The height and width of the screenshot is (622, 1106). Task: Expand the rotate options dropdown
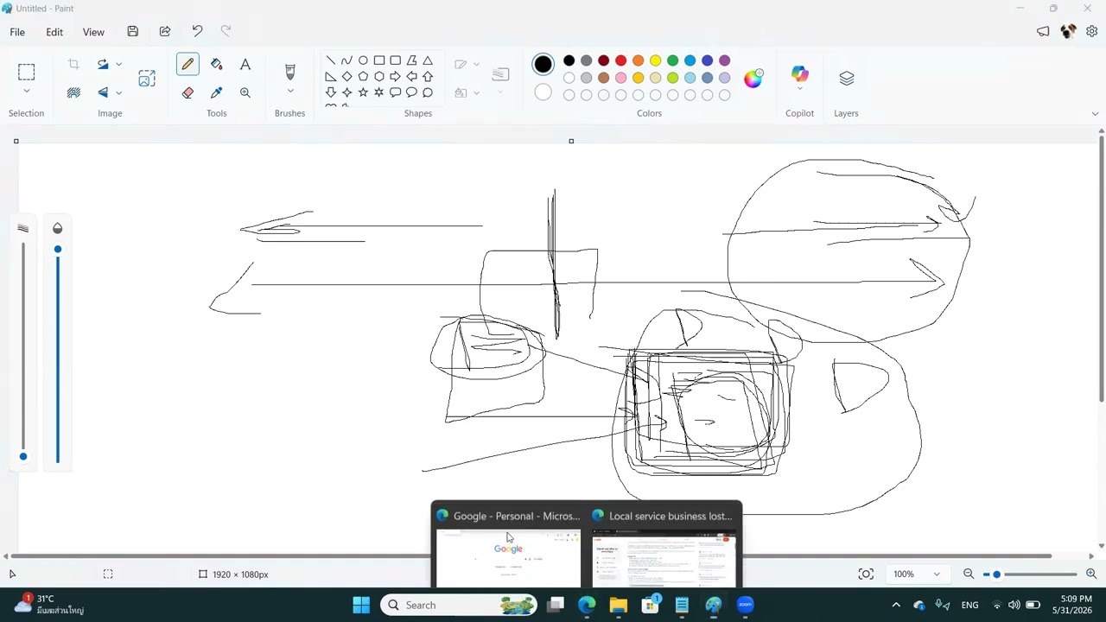pos(118,64)
